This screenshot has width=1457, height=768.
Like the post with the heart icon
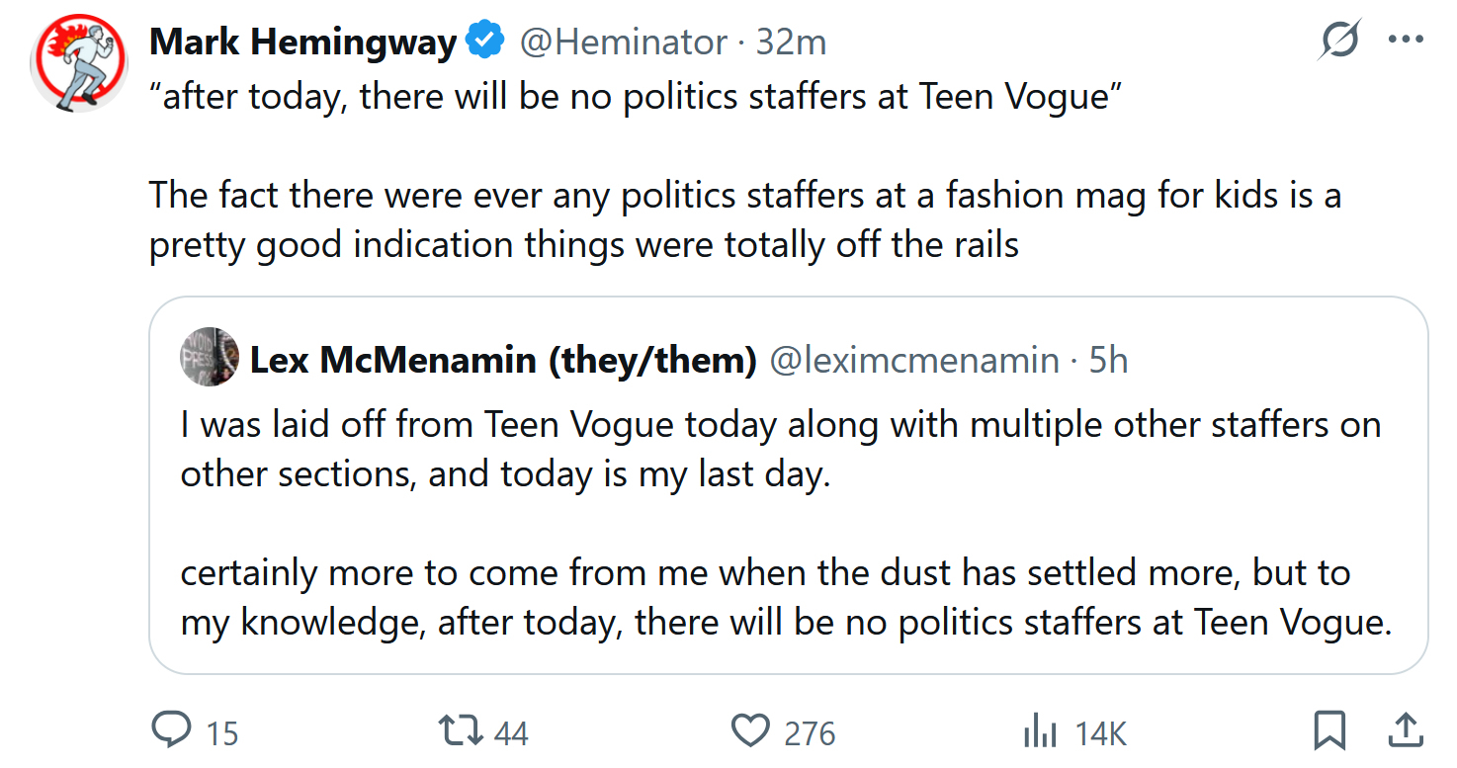coord(750,731)
